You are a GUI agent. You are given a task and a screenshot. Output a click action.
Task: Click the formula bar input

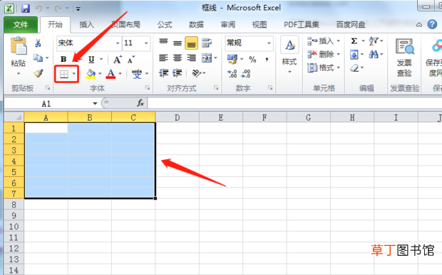(x=294, y=103)
